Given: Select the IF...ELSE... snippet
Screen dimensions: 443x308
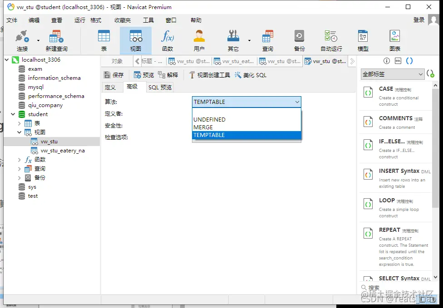Looking at the screenshot, I should pyautogui.click(x=396, y=149).
